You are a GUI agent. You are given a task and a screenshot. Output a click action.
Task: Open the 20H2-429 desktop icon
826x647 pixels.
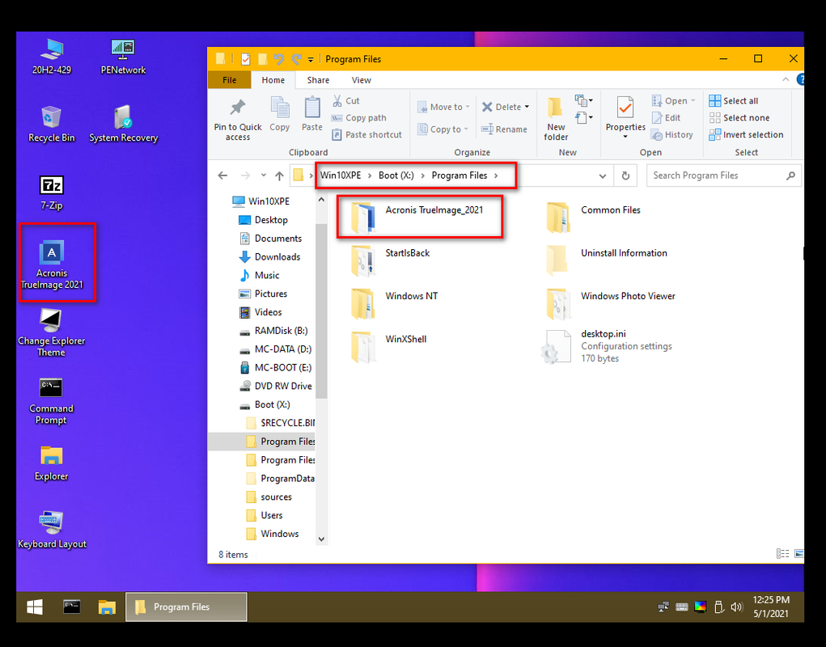click(52, 57)
